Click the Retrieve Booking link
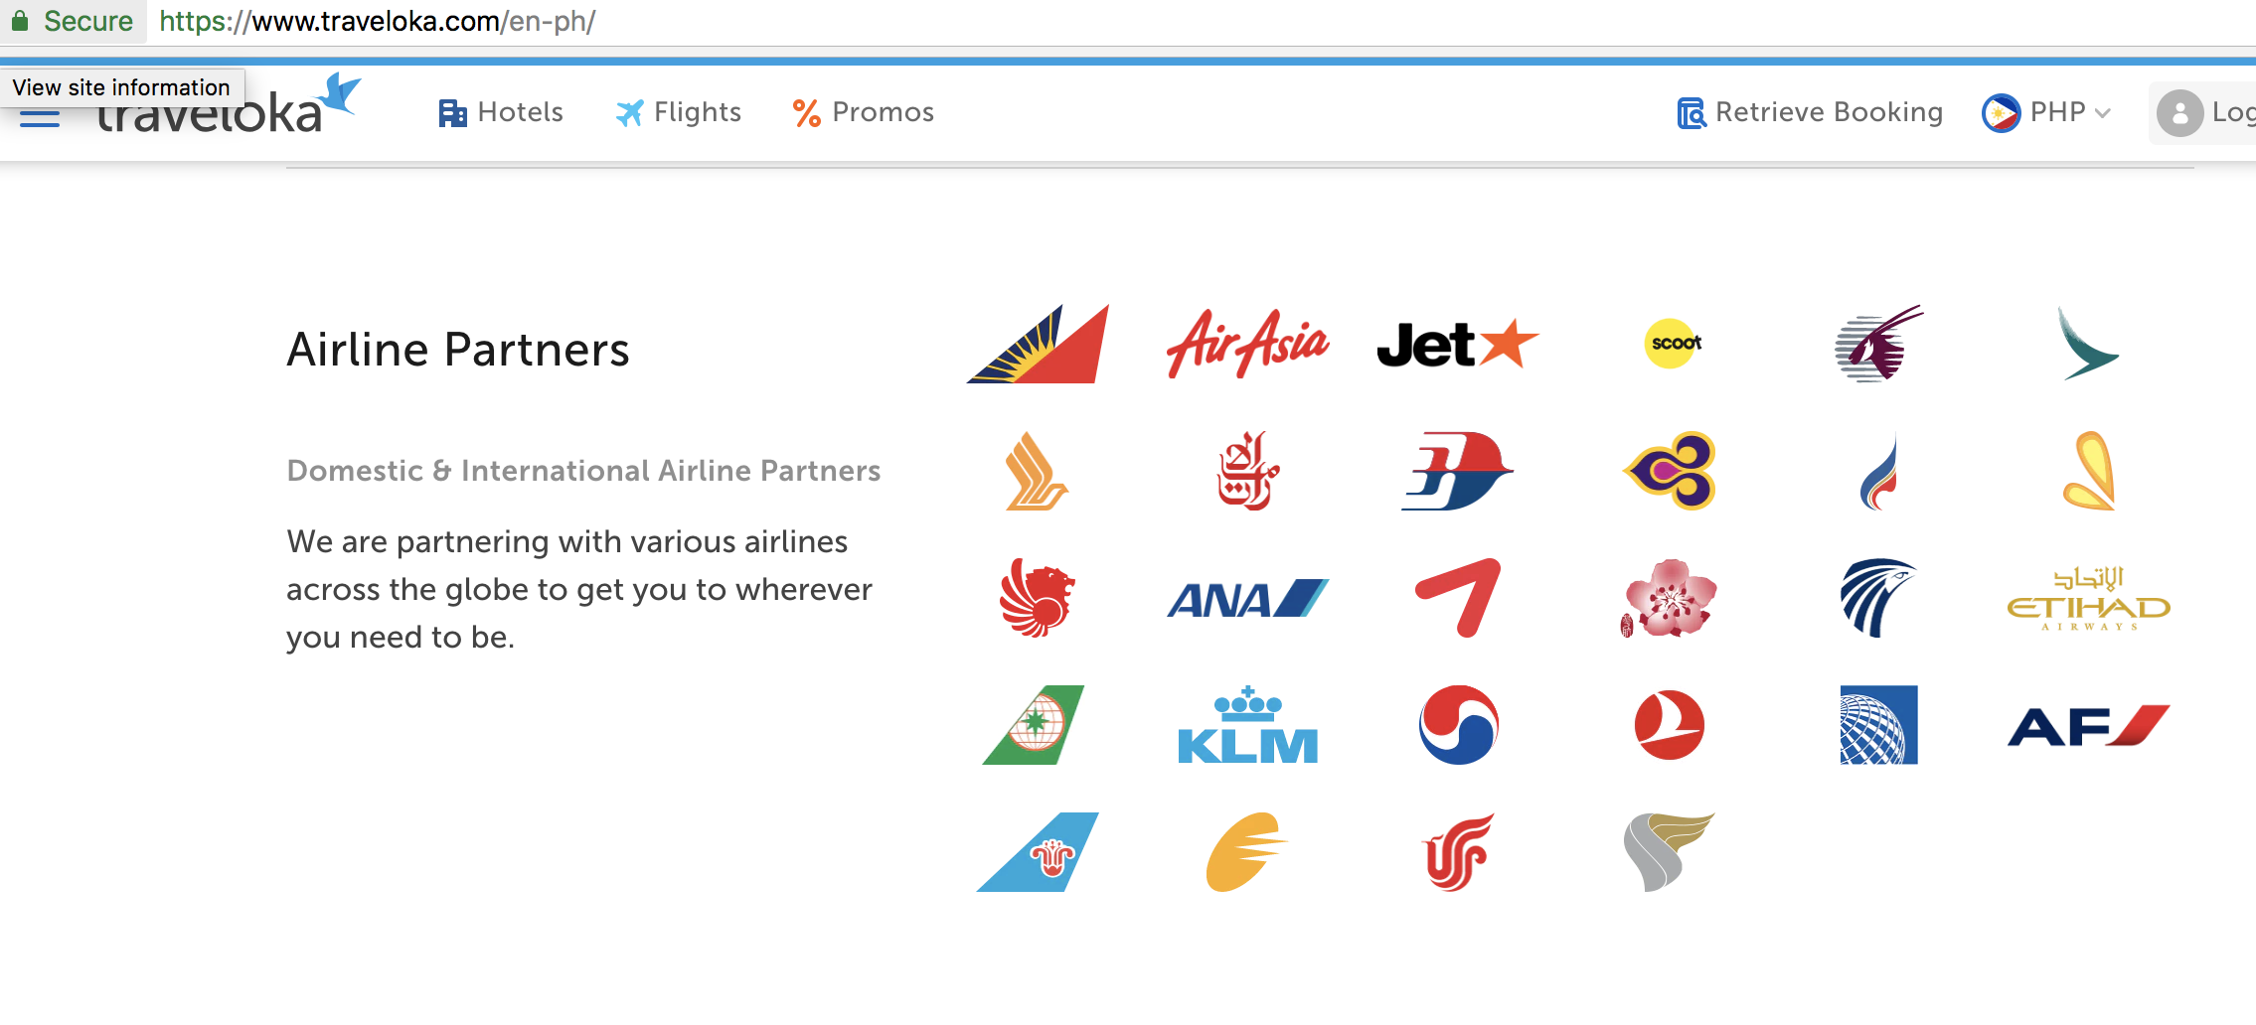Screen dimensions: 2256x1025 point(1810,112)
